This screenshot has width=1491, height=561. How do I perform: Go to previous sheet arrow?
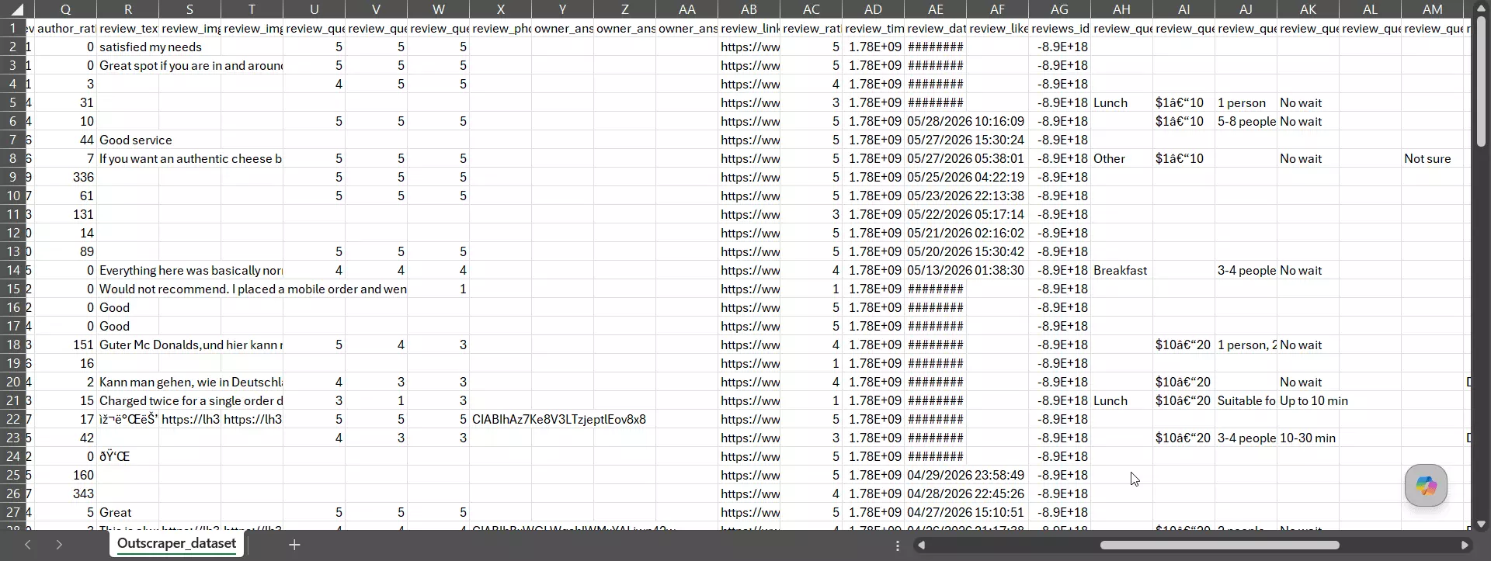click(28, 545)
